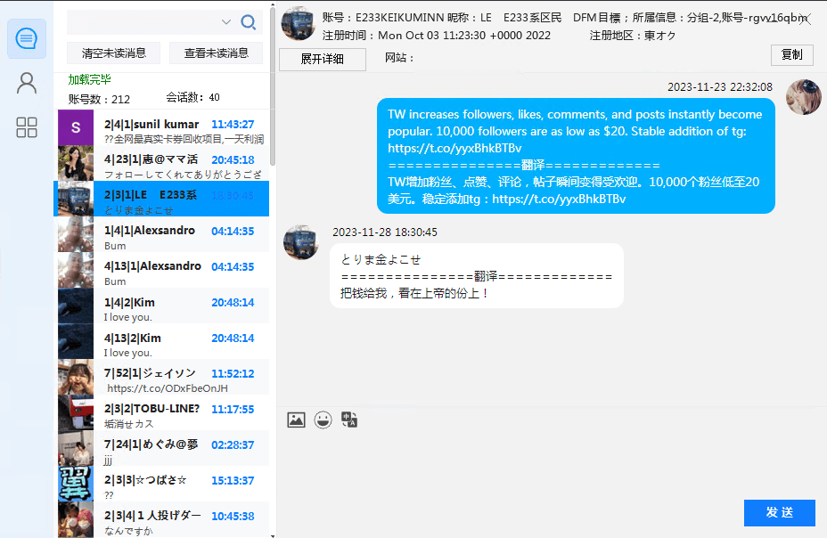Image resolution: width=827 pixels, height=538 pixels.
Task: Open the grid apps sidebar icon
Action: pos(27,127)
